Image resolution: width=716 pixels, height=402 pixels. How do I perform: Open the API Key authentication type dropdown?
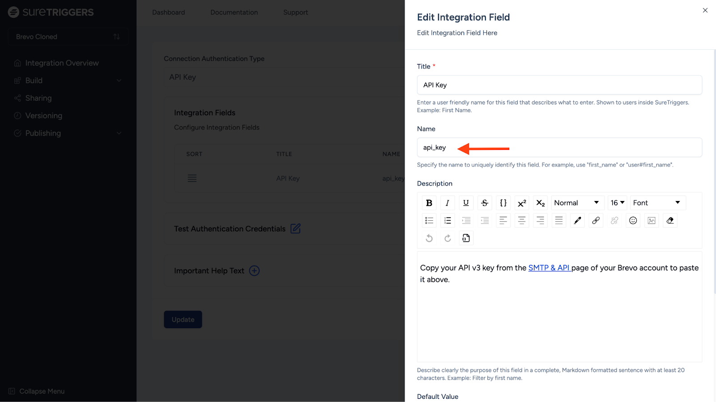coord(284,77)
